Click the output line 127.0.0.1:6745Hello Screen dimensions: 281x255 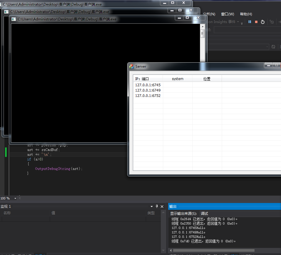(188, 228)
